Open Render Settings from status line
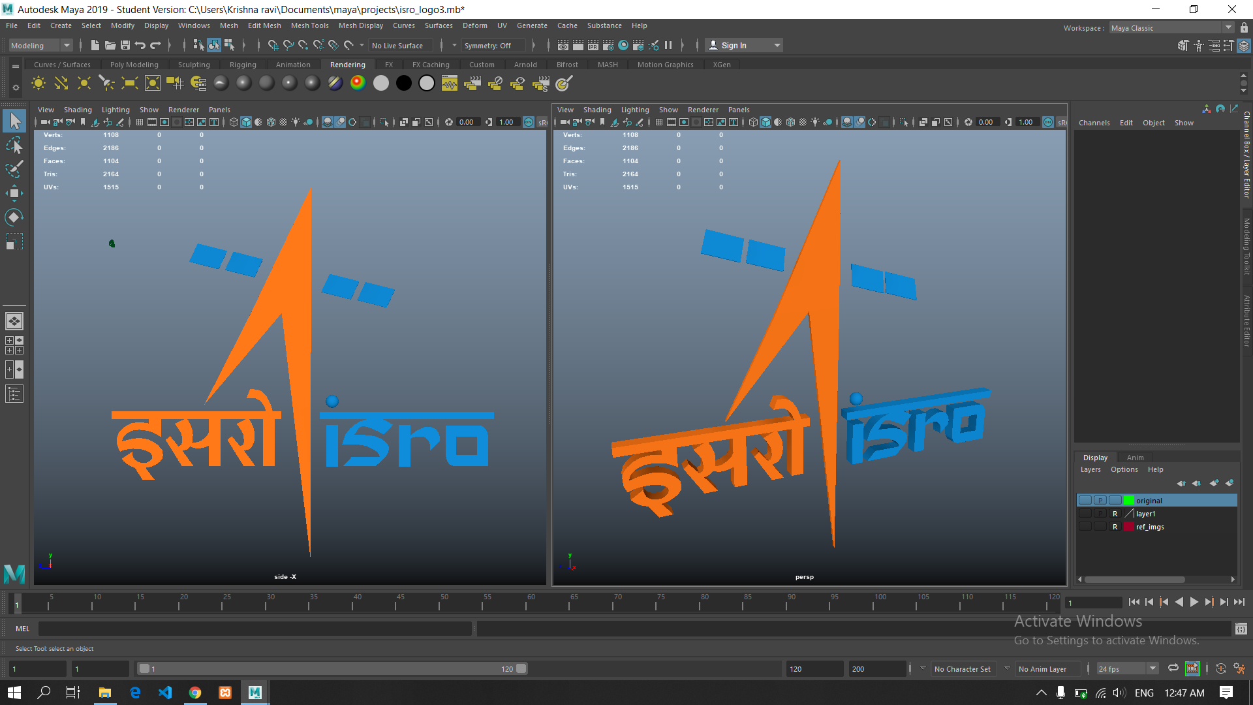The height and width of the screenshot is (705, 1253). click(x=608, y=45)
